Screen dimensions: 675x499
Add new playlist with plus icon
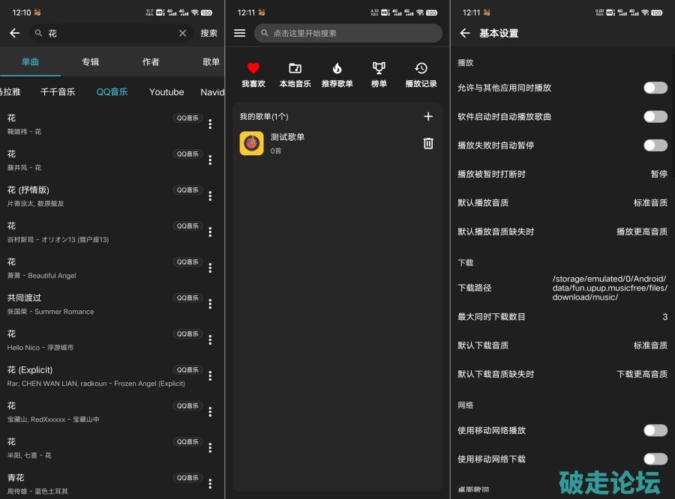428,116
